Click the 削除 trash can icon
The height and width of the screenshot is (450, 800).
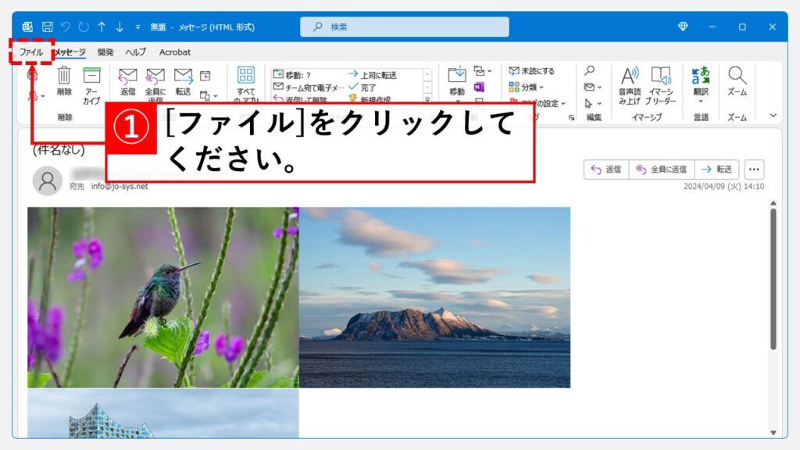64,76
